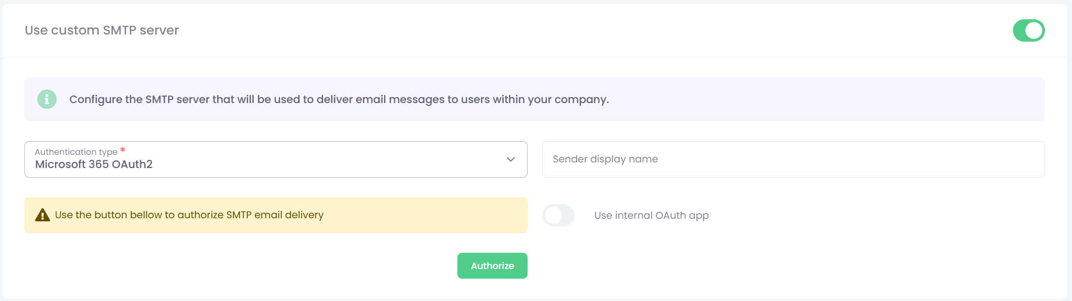Disable the Use custom SMTP server toggle

[1028, 30]
